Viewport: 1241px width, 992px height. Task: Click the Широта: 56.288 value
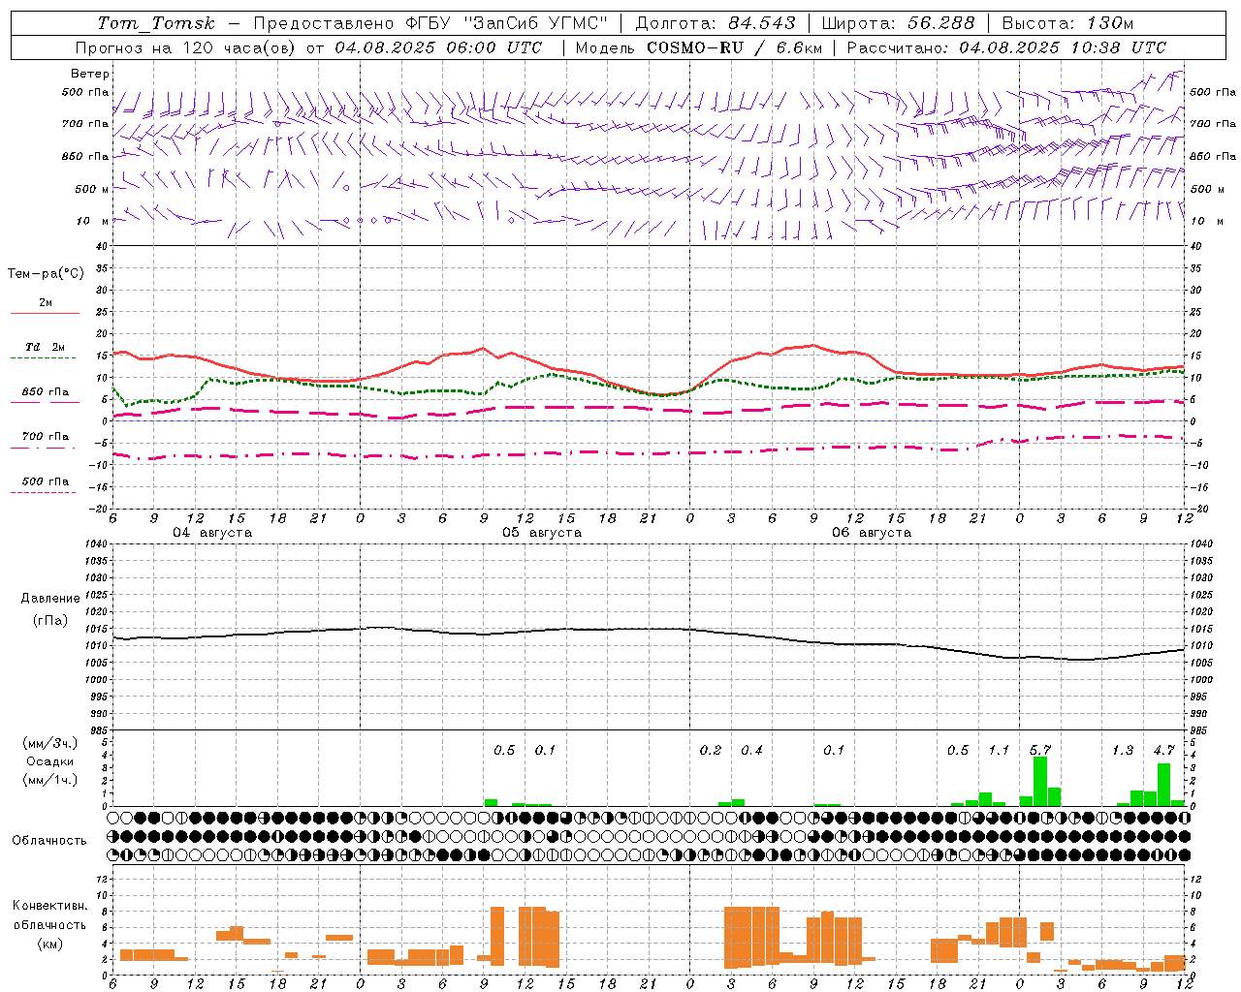pos(898,23)
